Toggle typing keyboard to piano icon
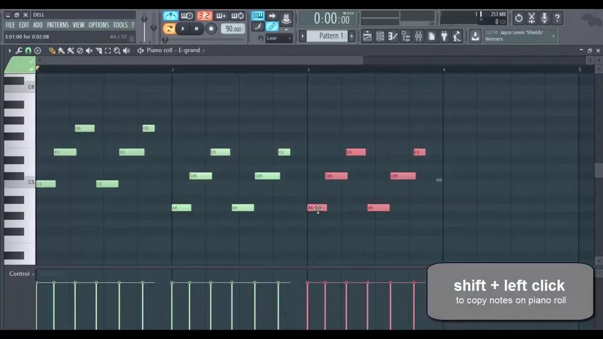Viewport: 603px width, 339px height. [258, 16]
